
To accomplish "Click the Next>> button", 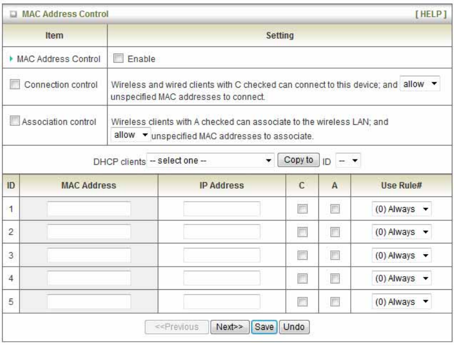I will click(x=229, y=327).
